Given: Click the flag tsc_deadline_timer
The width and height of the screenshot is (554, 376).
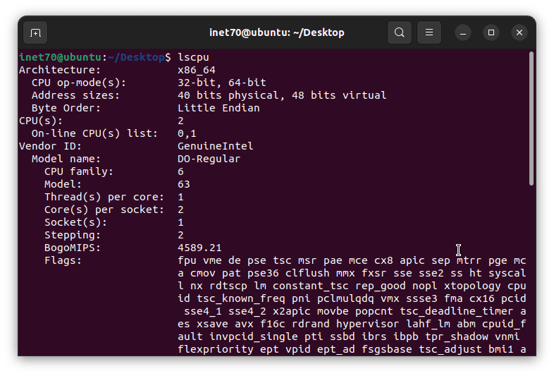Looking at the screenshot, I should (x=456, y=311).
